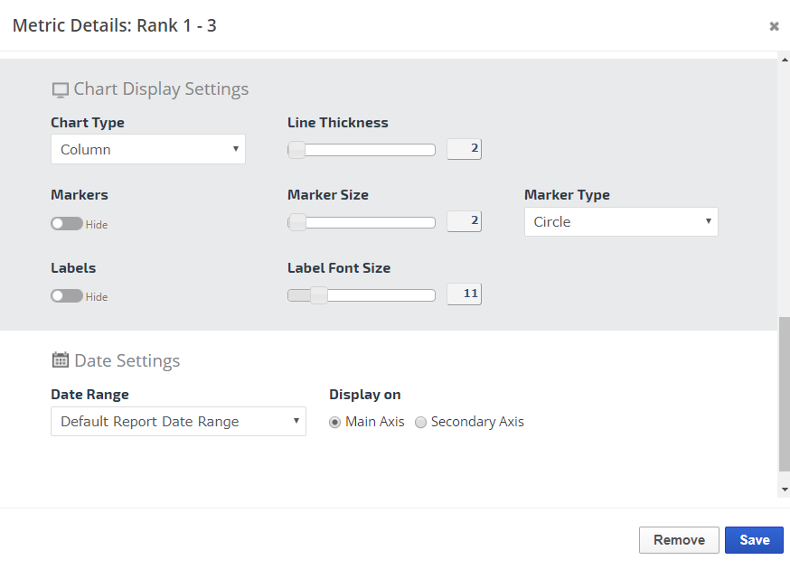The height and width of the screenshot is (569, 790).
Task: Click the scrollbar down arrow
Action: [784, 489]
